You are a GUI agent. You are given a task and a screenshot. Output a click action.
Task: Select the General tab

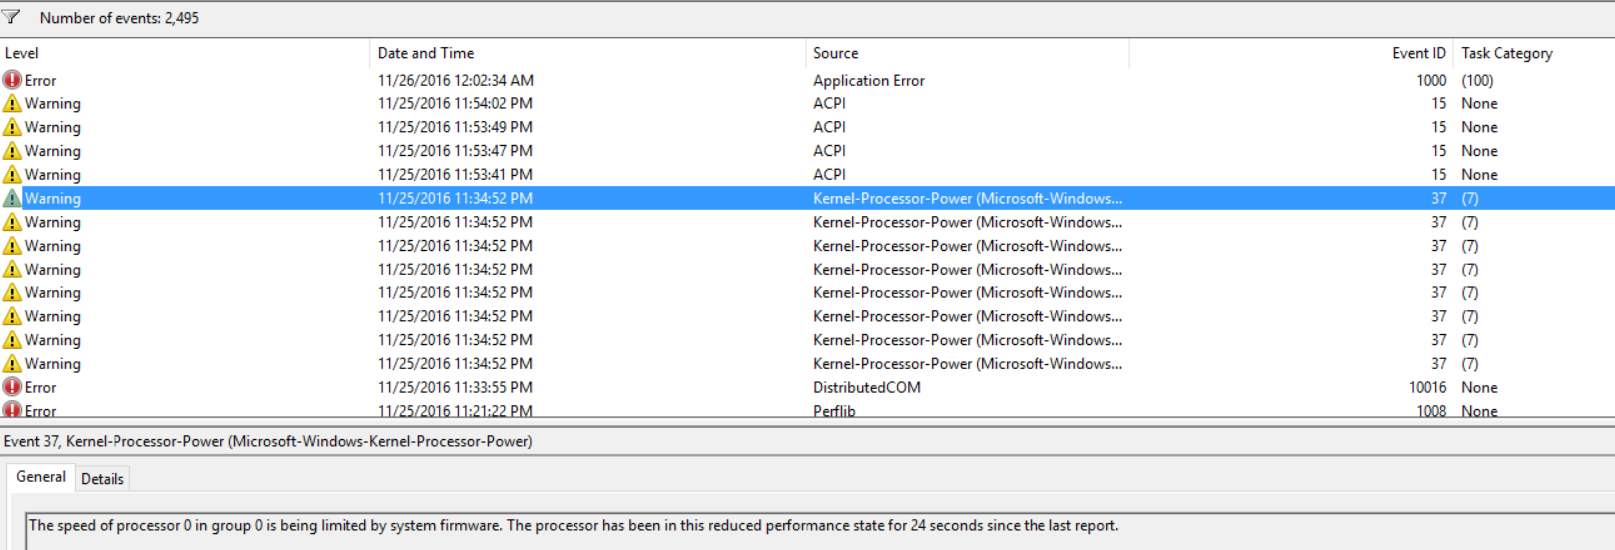point(41,477)
